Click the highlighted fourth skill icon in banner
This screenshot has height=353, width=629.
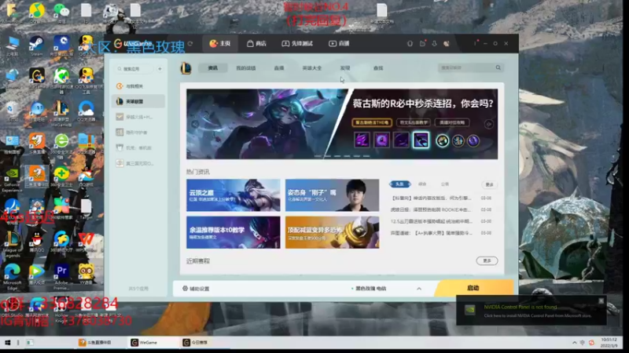[x=421, y=140]
